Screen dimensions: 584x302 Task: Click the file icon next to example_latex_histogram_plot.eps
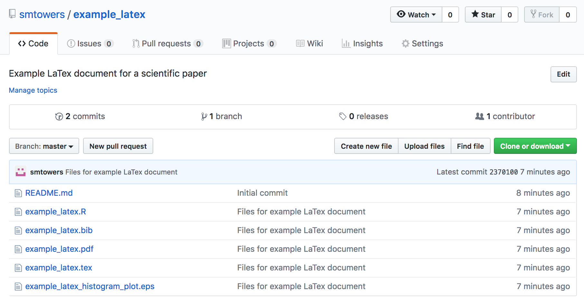(x=18, y=287)
